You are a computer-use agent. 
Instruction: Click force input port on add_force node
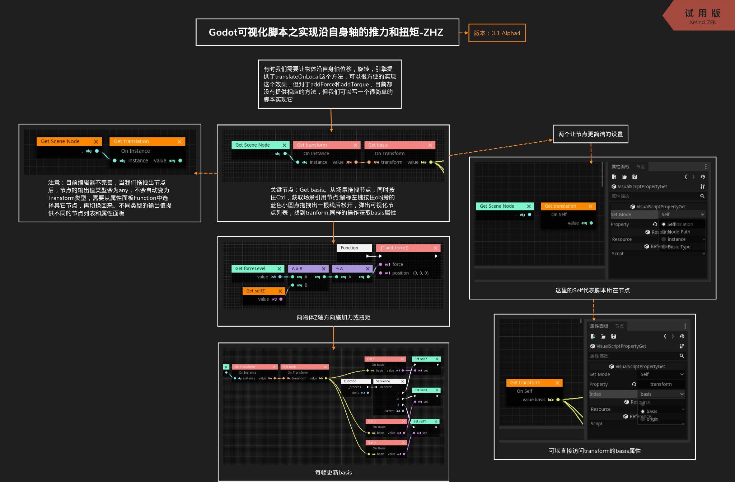tap(380, 264)
